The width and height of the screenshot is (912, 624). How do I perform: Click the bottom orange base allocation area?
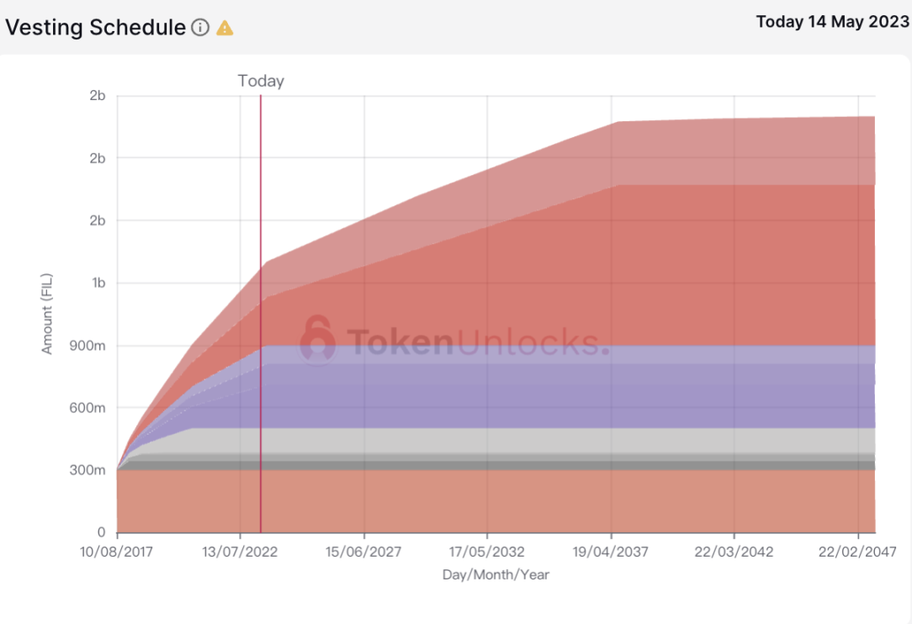pyautogui.click(x=496, y=501)
